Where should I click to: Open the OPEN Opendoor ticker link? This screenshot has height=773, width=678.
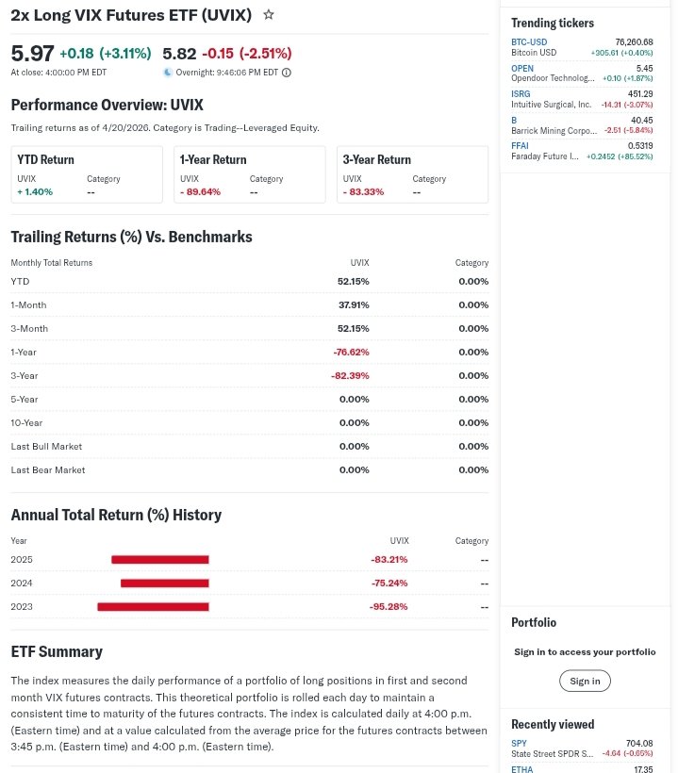coord(522,69)
